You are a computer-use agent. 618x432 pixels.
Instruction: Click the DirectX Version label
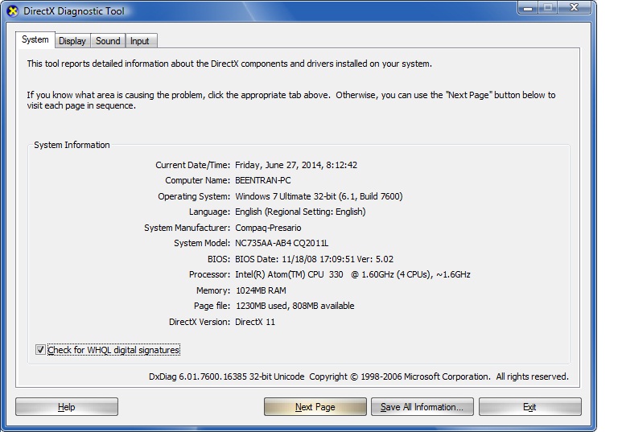point(200,322)
